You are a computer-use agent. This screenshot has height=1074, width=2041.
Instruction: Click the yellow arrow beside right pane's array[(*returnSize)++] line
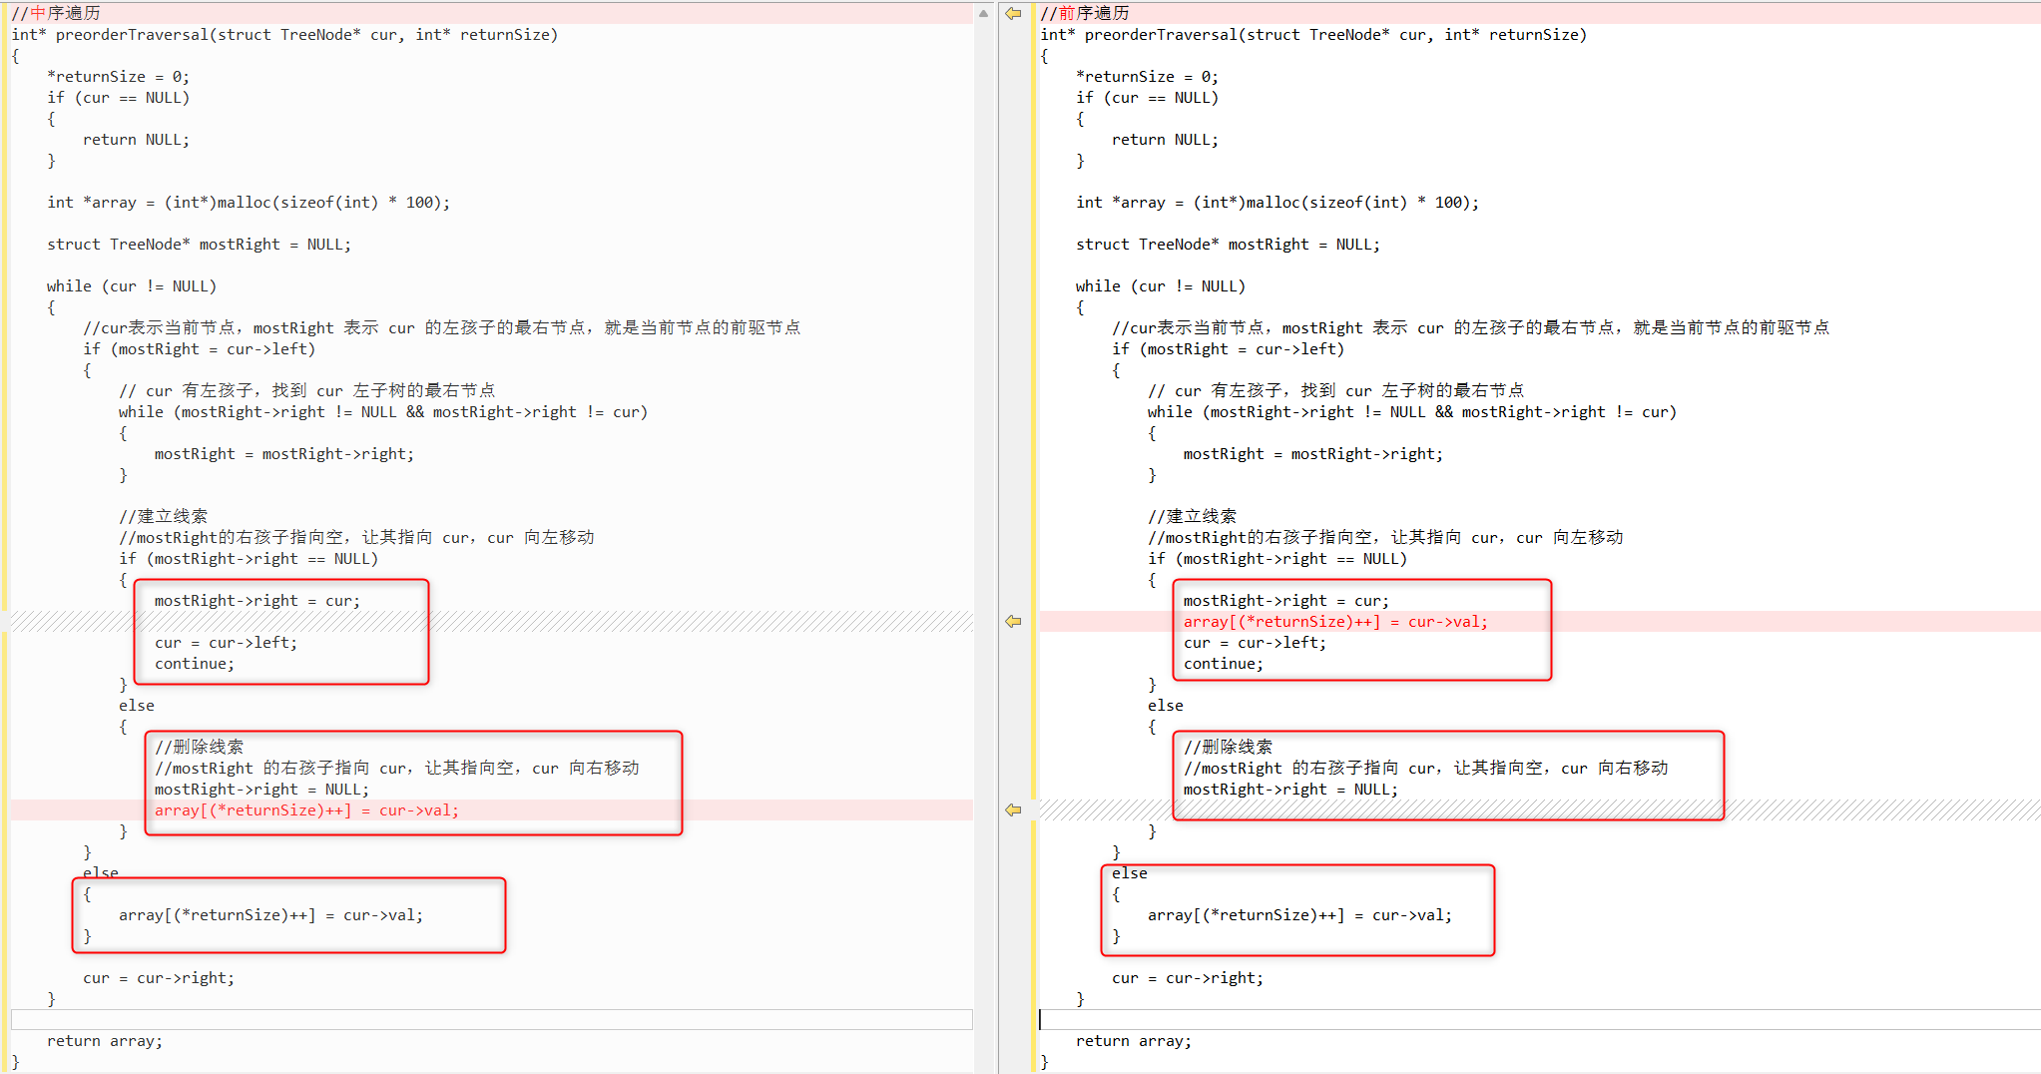pos(1013,621)
